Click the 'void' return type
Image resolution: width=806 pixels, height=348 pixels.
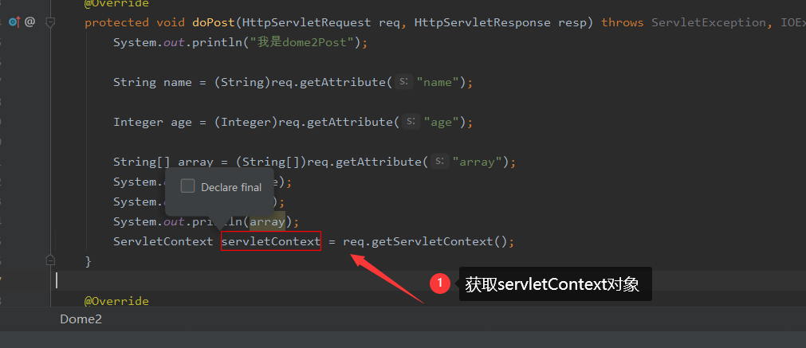coord(171,22)
